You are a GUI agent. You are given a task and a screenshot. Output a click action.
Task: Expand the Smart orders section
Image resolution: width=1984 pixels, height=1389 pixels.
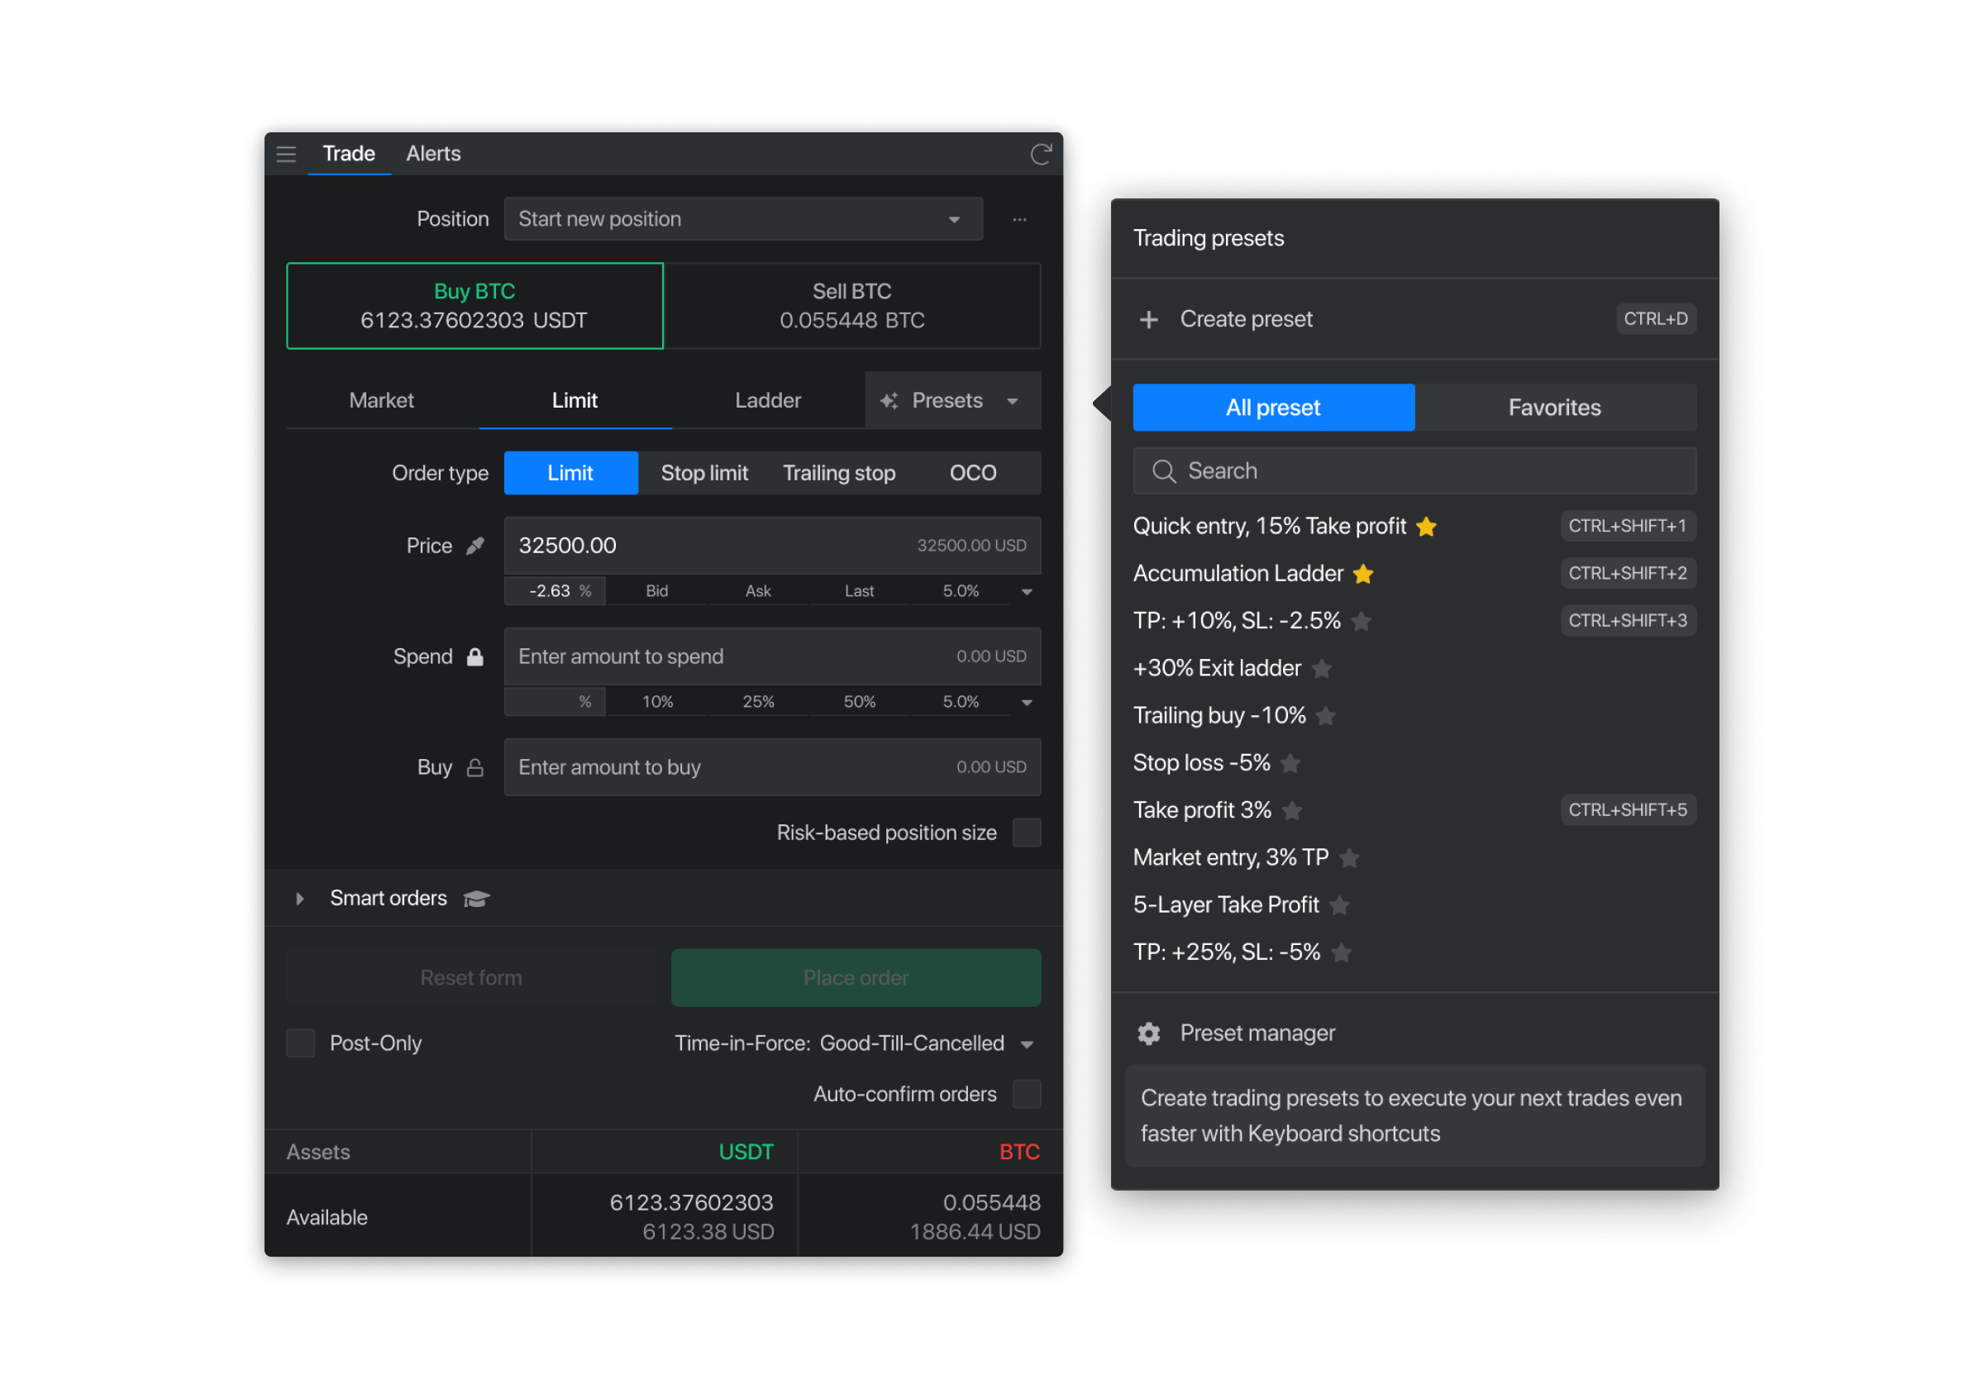[x=300, y=899]
